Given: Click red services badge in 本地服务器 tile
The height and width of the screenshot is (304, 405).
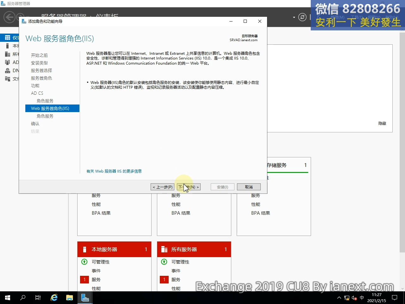Looking at the screenshot, I should tap(84, 280).
